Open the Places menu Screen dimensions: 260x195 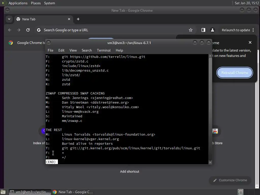click(x=36, y=3)
